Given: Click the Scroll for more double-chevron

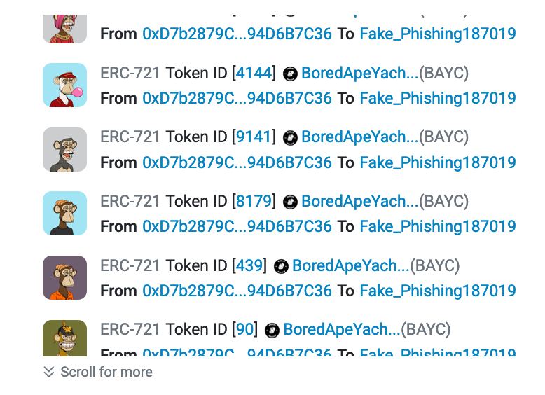Looking at the screenshot, I should click(x=48, y=372).
